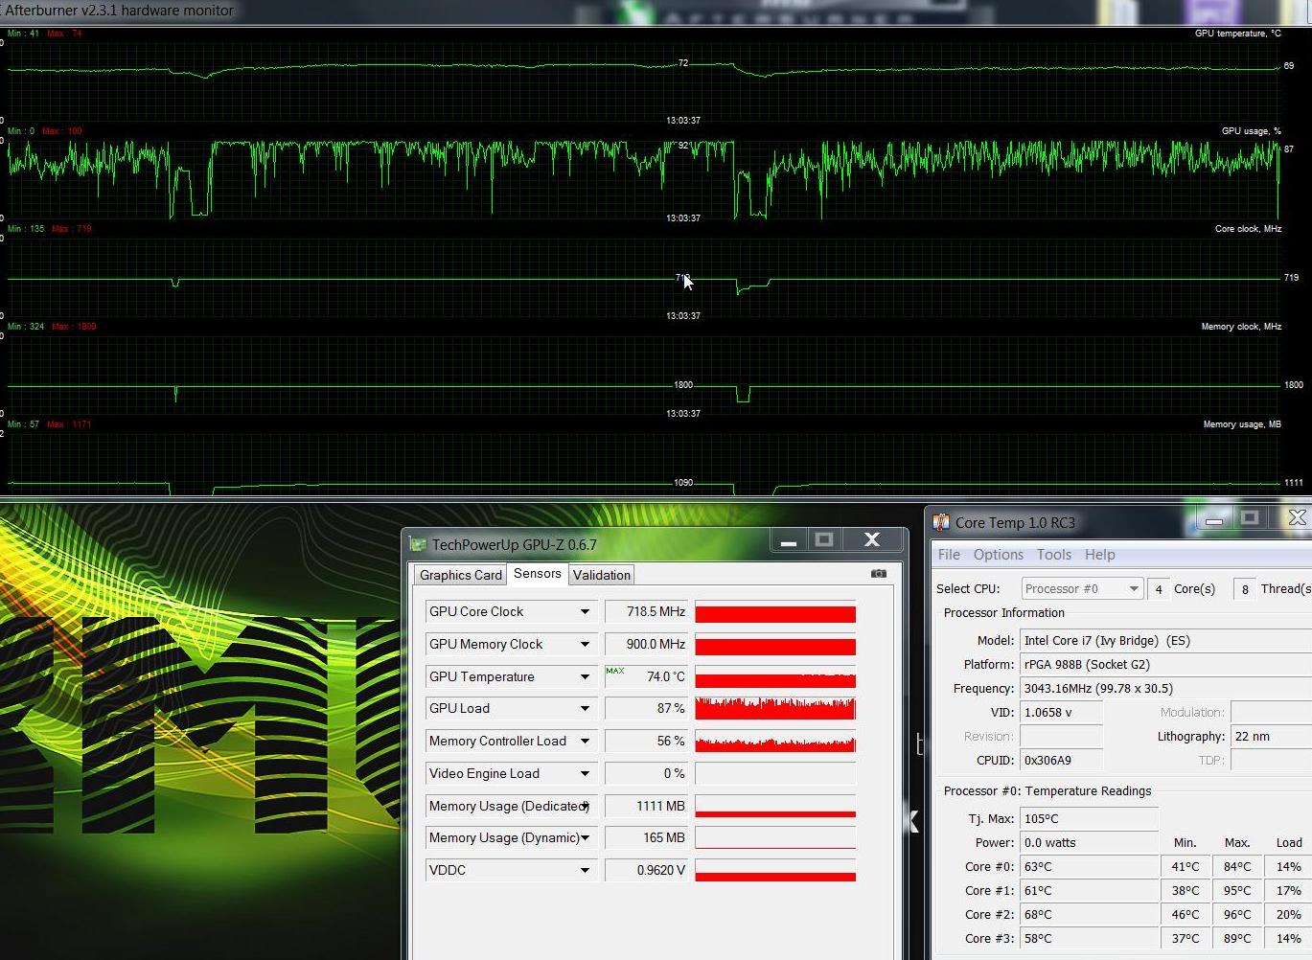Click the Core #1 max value 95°C
Screen dimensions: 1312x960
1236,890
